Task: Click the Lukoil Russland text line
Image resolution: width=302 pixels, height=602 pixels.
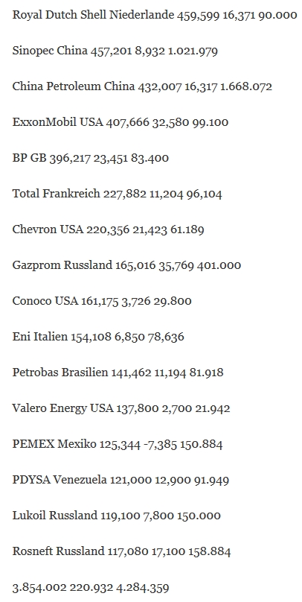Action: point(117,516)
